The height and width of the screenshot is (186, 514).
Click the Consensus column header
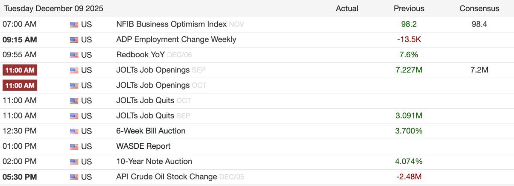click(x=479, y=9)
